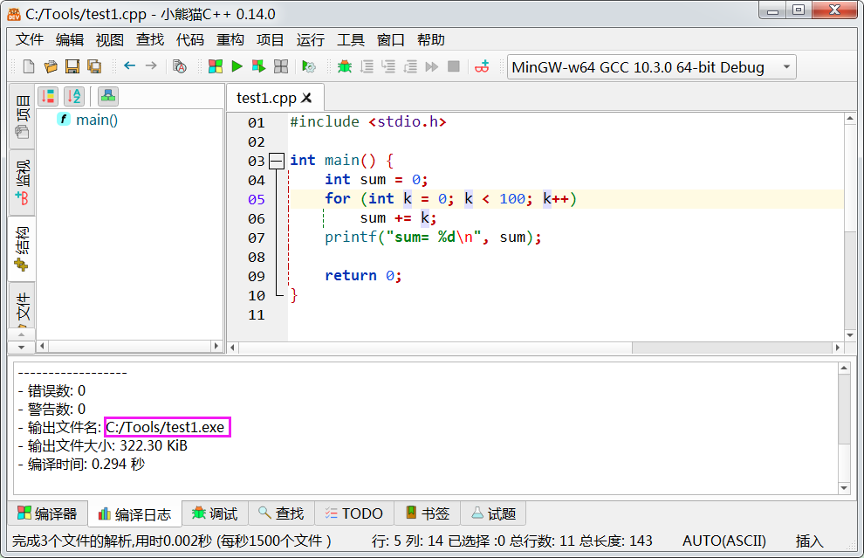The image size is (864, 558).
Task: Save all files with the stacked floppy icon
Action: [94, 66]
